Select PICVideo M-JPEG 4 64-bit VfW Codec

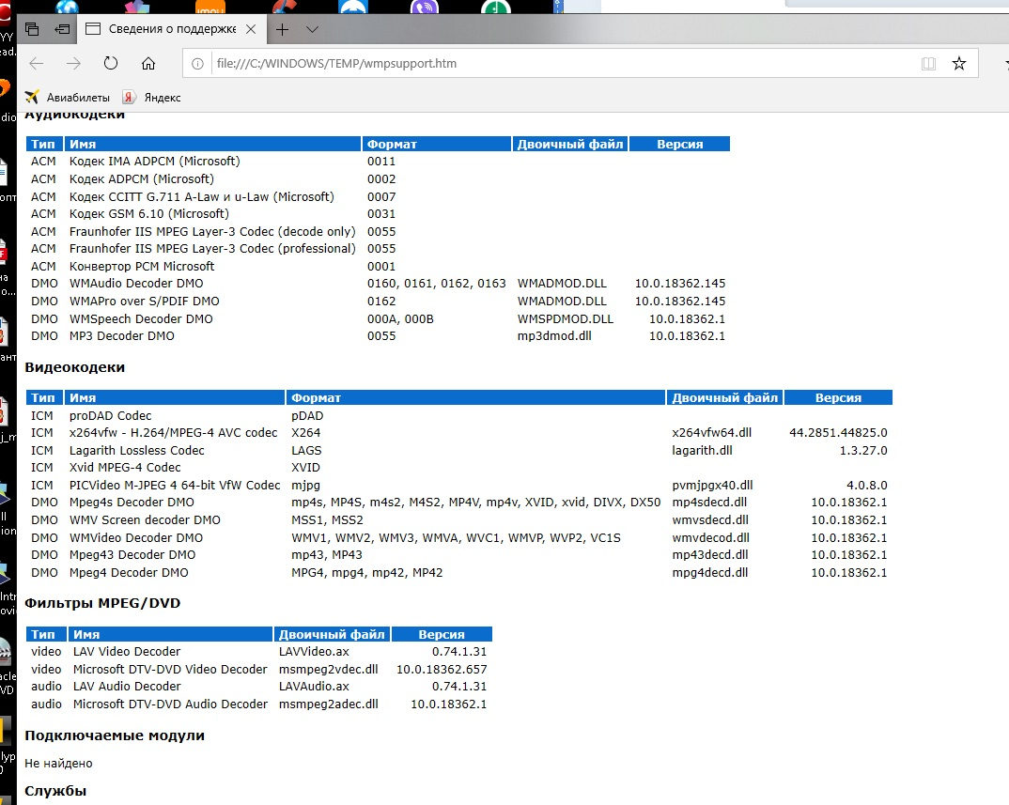(175, 486)
